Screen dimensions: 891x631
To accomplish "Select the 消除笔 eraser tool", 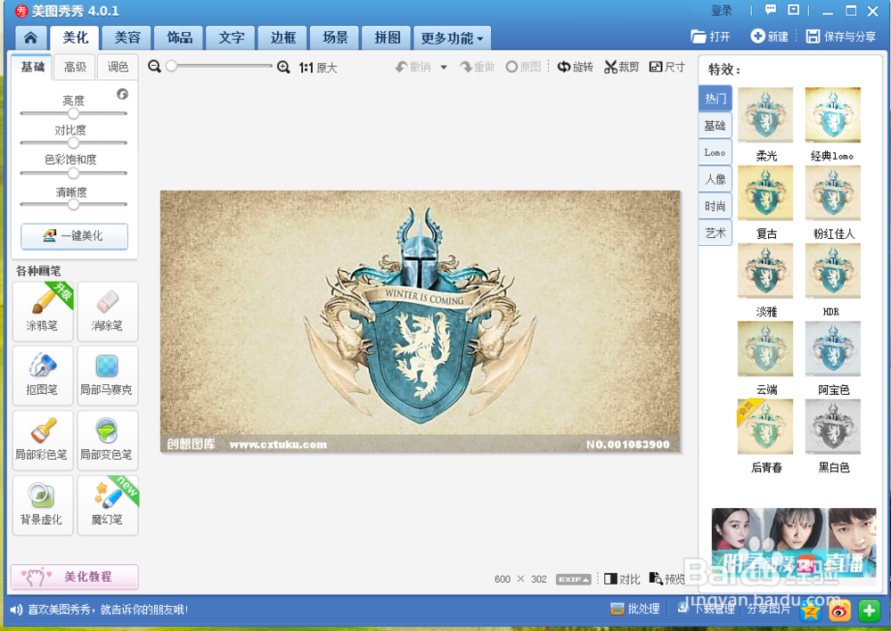I will coord(108,312).
